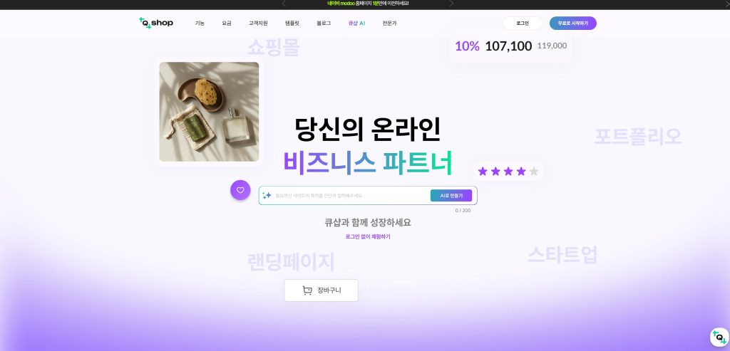Click the fifth gray rating star
The height and width of the screenshot is (351, 730).
click(534, 172)
